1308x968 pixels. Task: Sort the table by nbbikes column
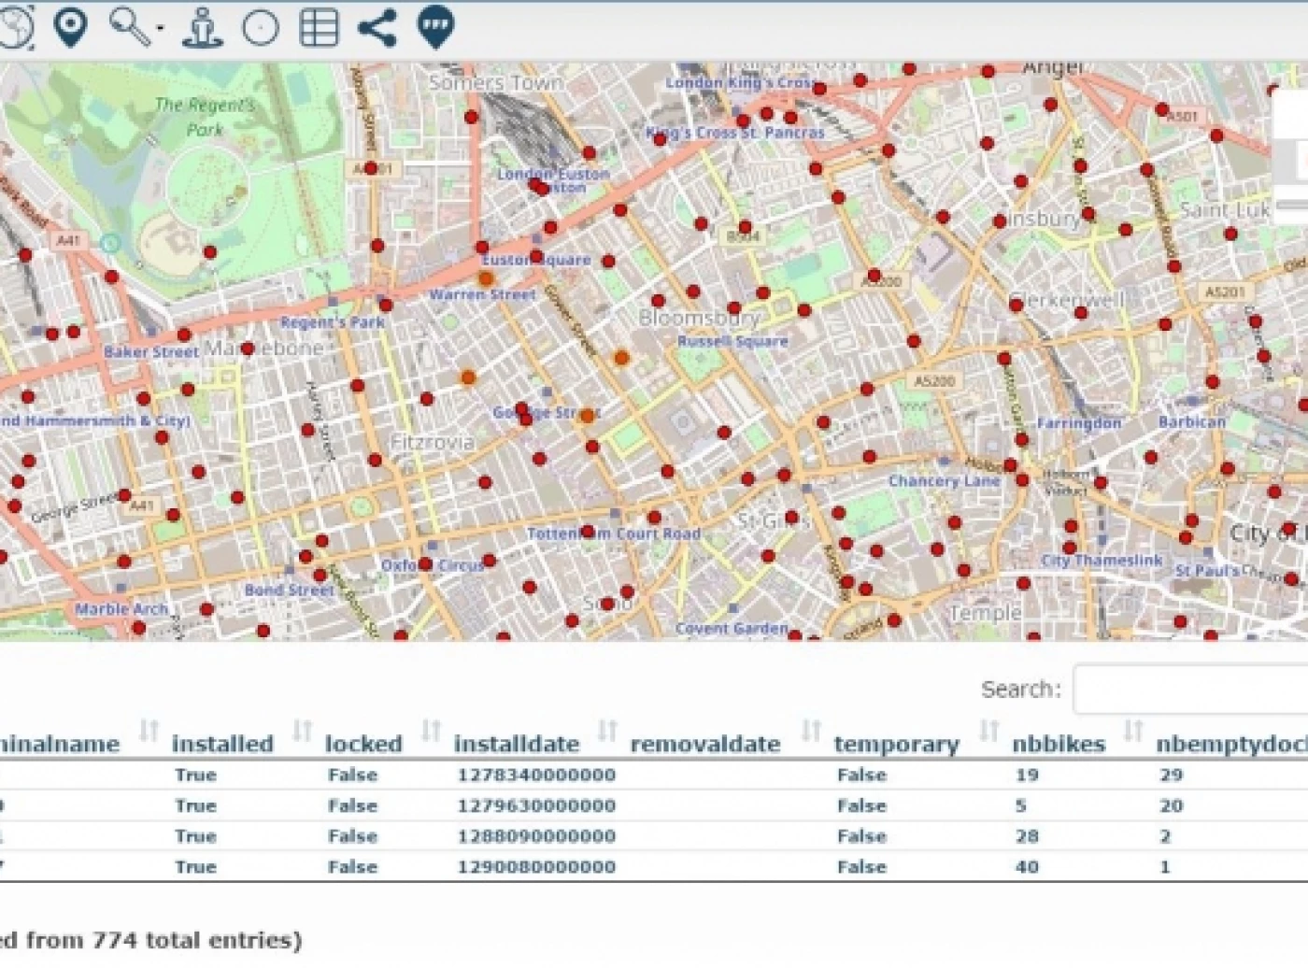coord(1058,744)
